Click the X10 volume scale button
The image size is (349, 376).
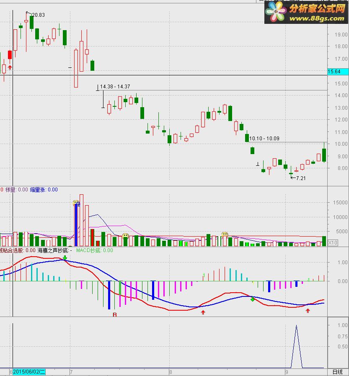(333, 242)
